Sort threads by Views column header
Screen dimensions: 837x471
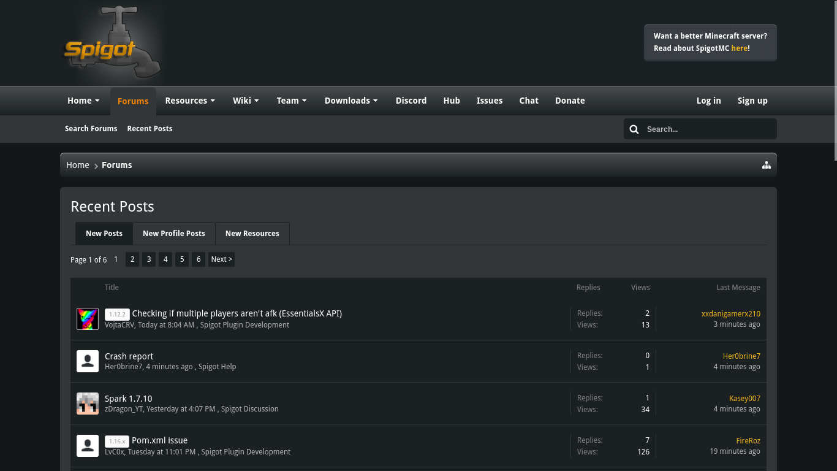pos(640,288)
